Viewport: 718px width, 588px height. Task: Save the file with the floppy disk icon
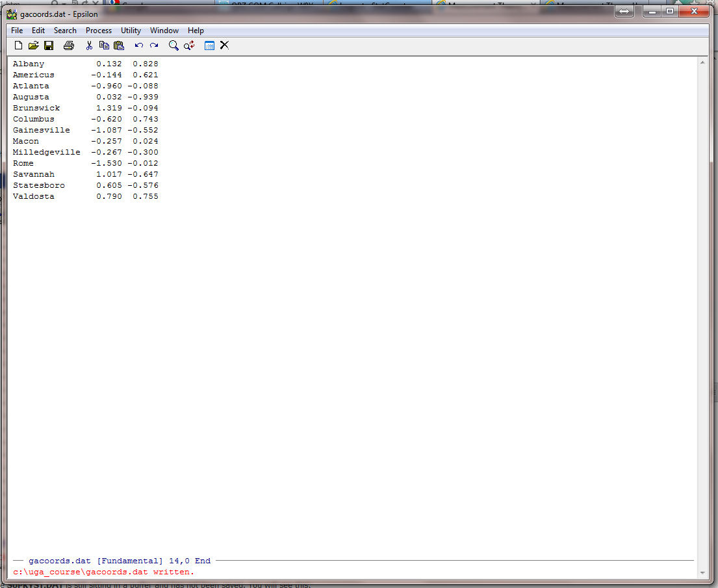click(49, 45)
